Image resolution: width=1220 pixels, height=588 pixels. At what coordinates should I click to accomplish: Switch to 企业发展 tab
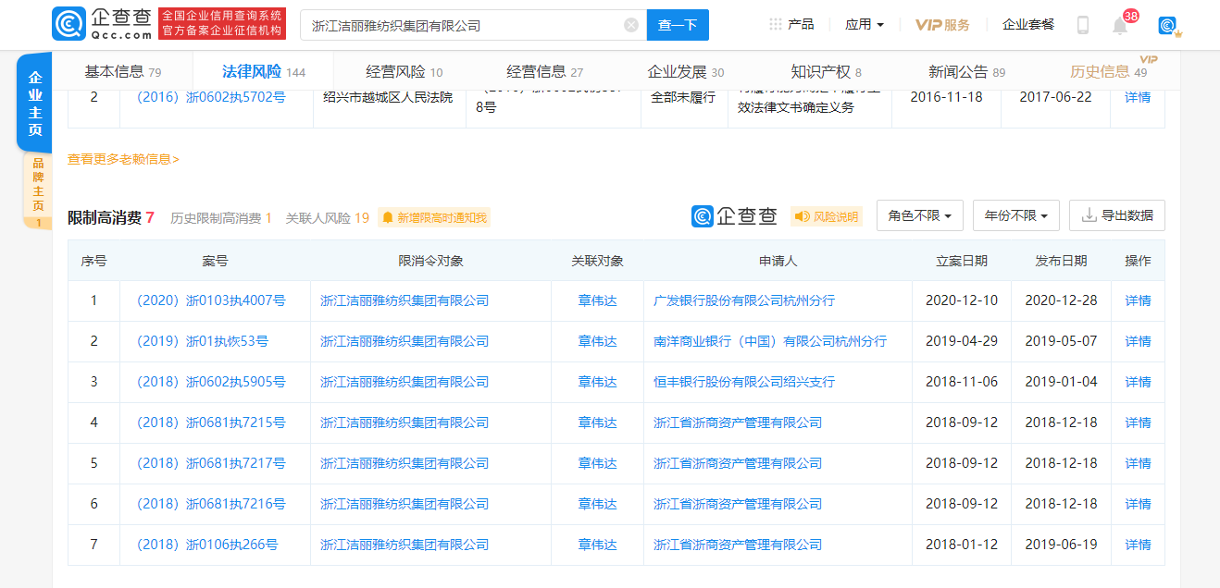686,71
